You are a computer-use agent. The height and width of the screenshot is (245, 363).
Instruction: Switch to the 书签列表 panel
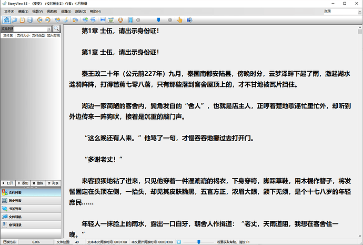(31, 209)
